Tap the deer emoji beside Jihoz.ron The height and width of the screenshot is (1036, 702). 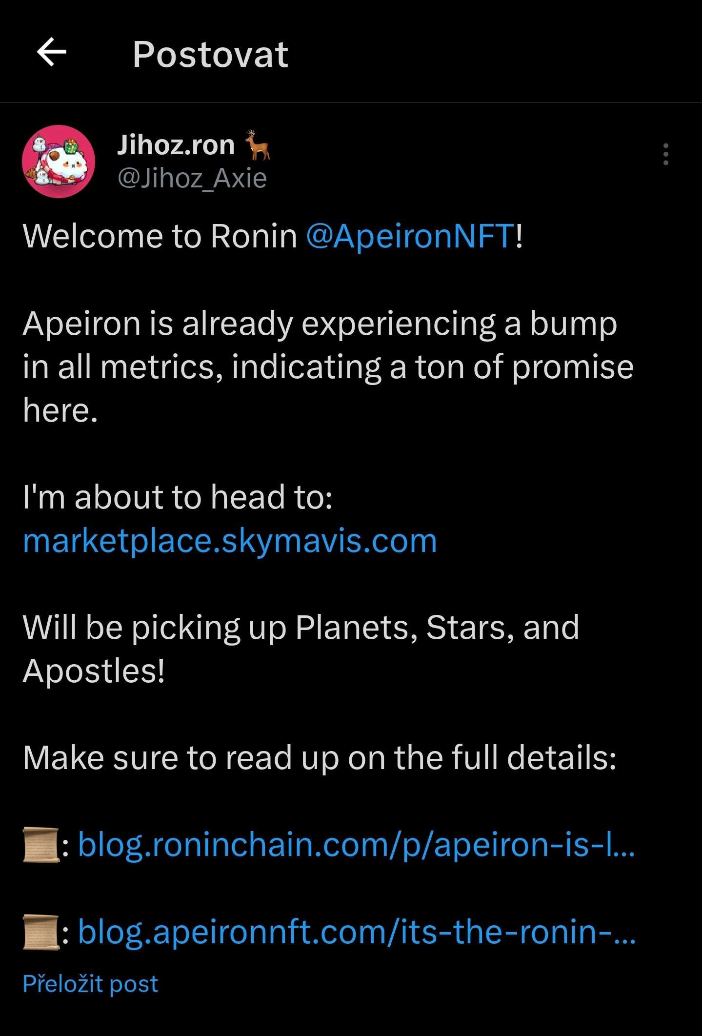point(257,145)
